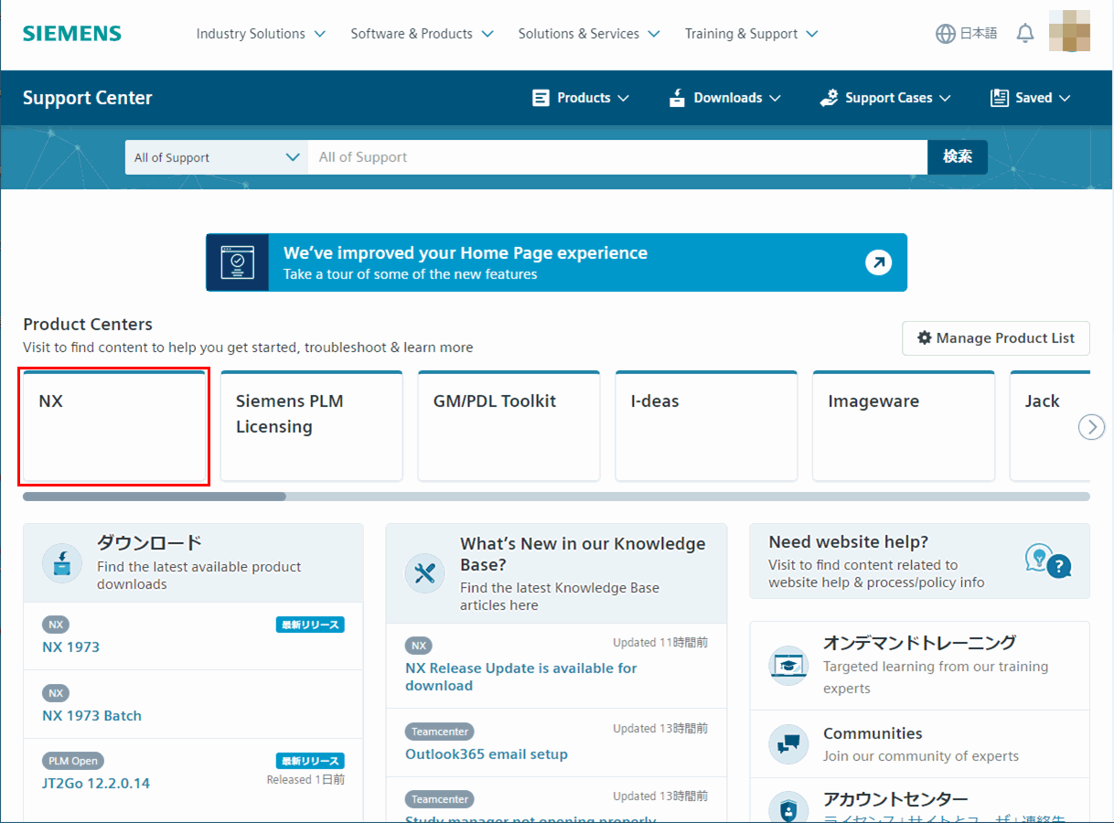Expand the Training & Support menu
This screenshot has width=1114, height=823.
[751, 34]
